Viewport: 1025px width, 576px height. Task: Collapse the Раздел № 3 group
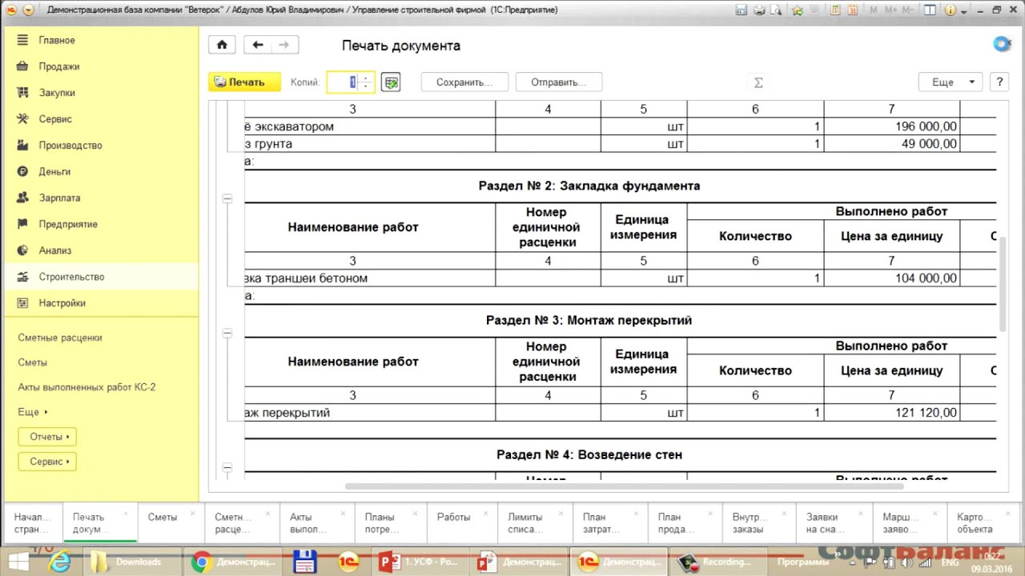227,333
